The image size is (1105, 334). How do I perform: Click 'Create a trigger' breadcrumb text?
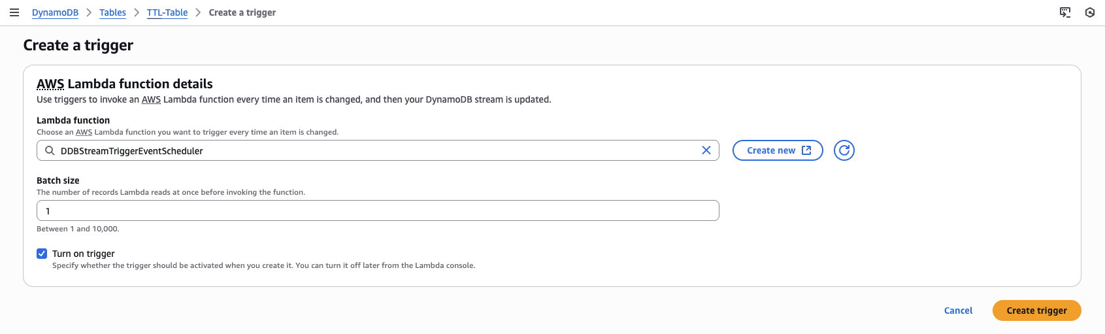[x=242, y=12]
